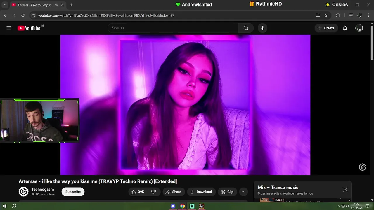Open the Windows notification center
The height and width of the screenshot is (210, 374).
click(x=368, y=206)
